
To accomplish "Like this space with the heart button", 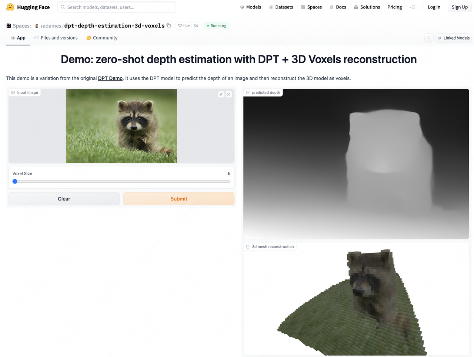I will coord(184,26).
